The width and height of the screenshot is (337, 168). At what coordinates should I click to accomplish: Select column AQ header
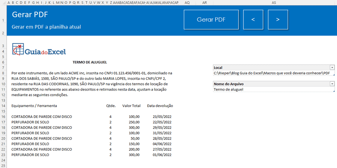187,3
